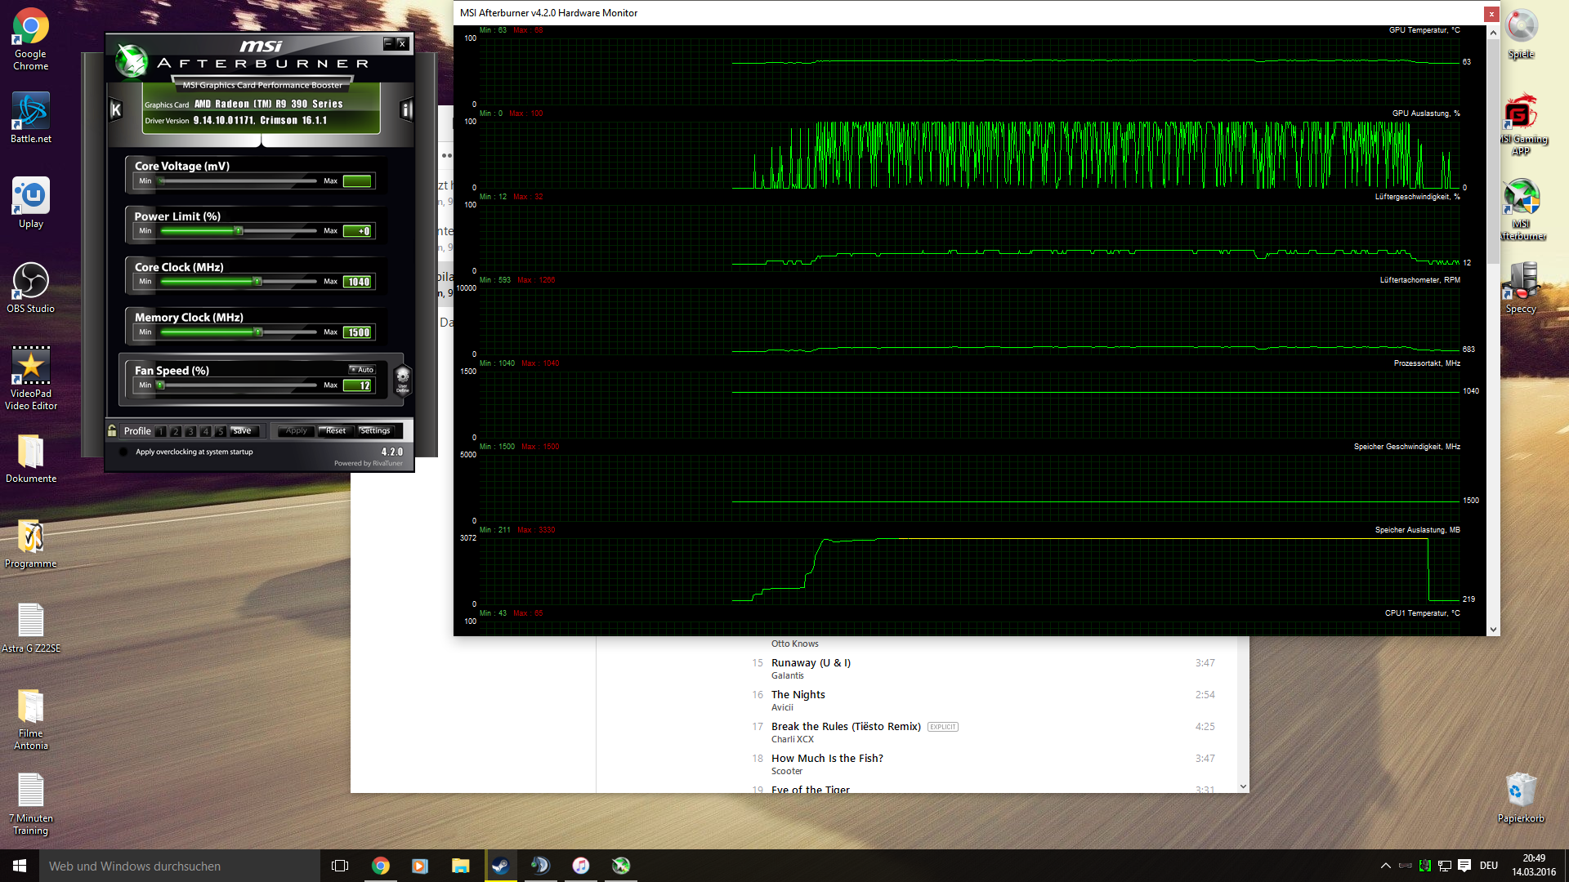Viewport: 1569px width, 882px height.
Task: Open Steam from the taskbar
Action: coord(500,866)
